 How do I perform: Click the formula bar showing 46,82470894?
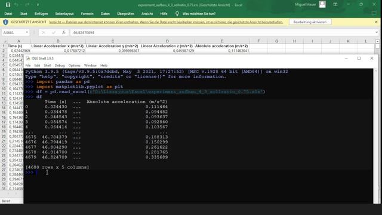pyautogui.click(x=221, y=32)
